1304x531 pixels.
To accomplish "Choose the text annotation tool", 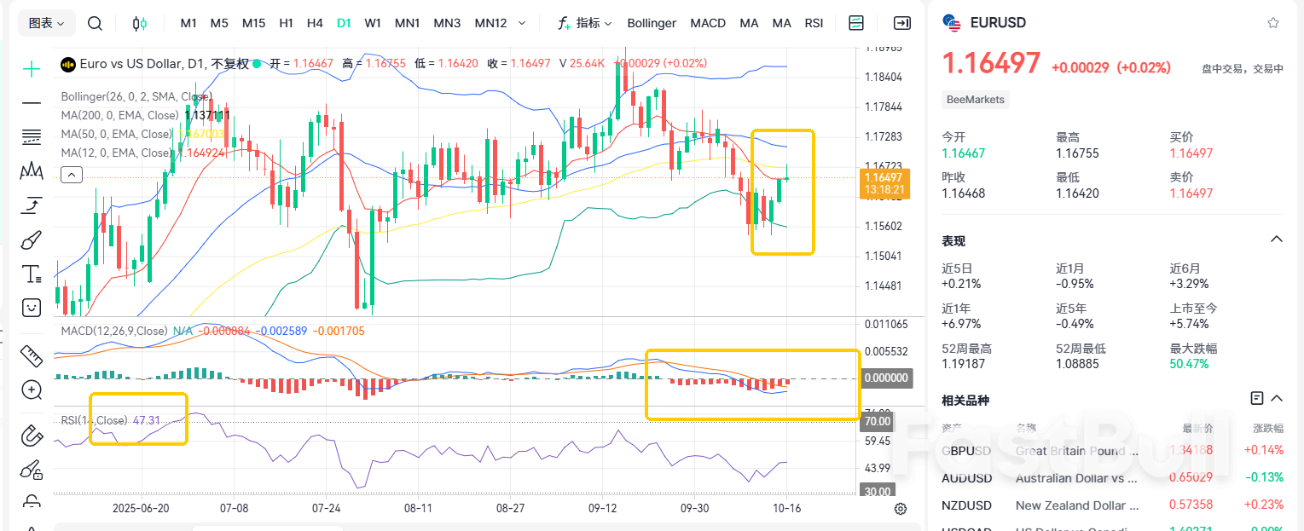I will click(32, 274).
